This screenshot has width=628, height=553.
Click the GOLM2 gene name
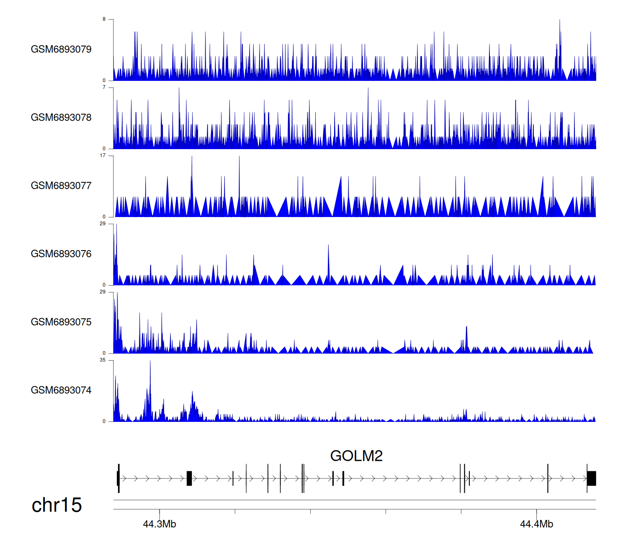(x=356, y=456)
